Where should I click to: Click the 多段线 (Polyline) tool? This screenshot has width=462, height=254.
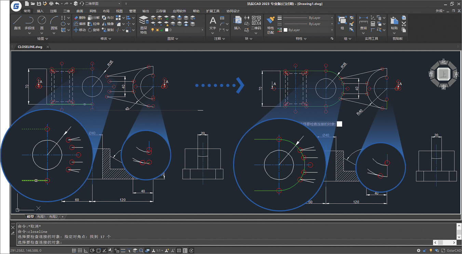pos(29,20)
